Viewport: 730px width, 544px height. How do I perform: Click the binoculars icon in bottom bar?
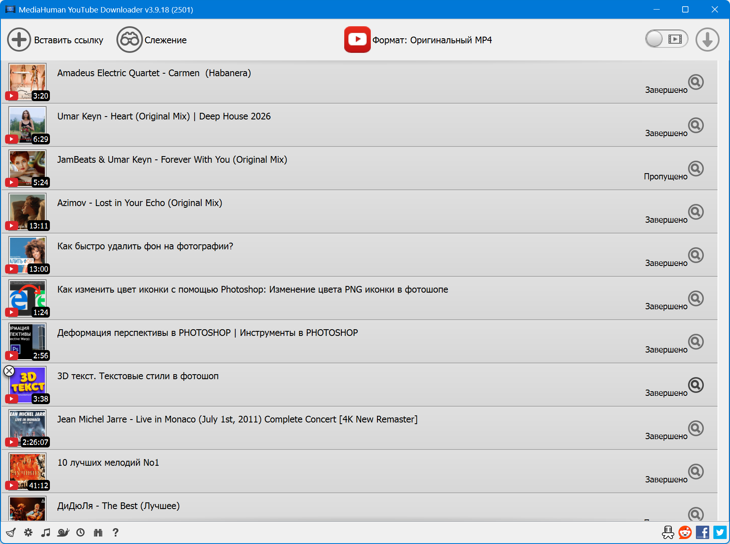(x=98, y=532)
